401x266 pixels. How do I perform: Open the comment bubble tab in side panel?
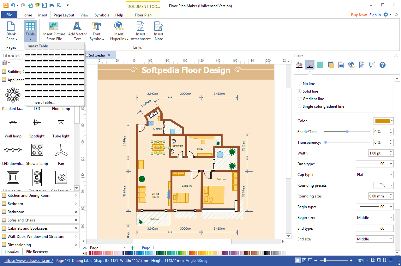click(x=372, y=65)
